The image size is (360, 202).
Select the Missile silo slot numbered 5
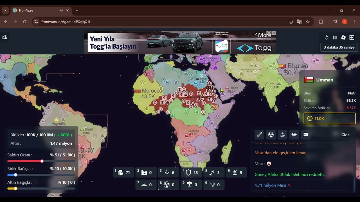214,173
